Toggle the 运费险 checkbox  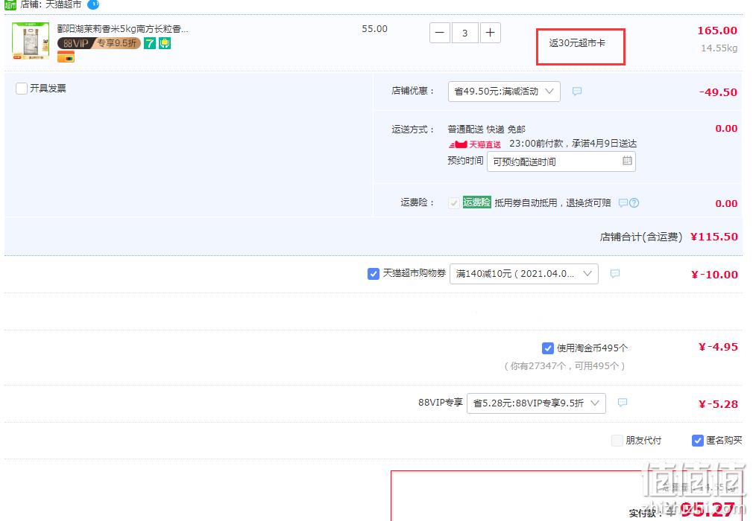coord(453,202)
